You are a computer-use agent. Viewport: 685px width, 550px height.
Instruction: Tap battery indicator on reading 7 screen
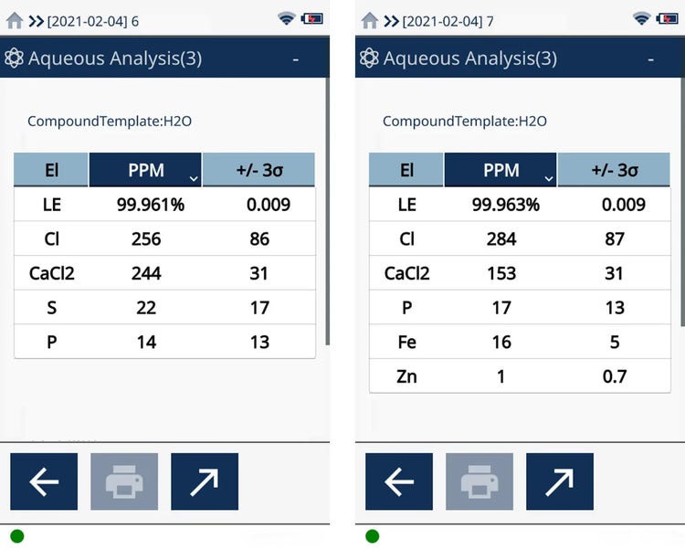coord(669,19)
